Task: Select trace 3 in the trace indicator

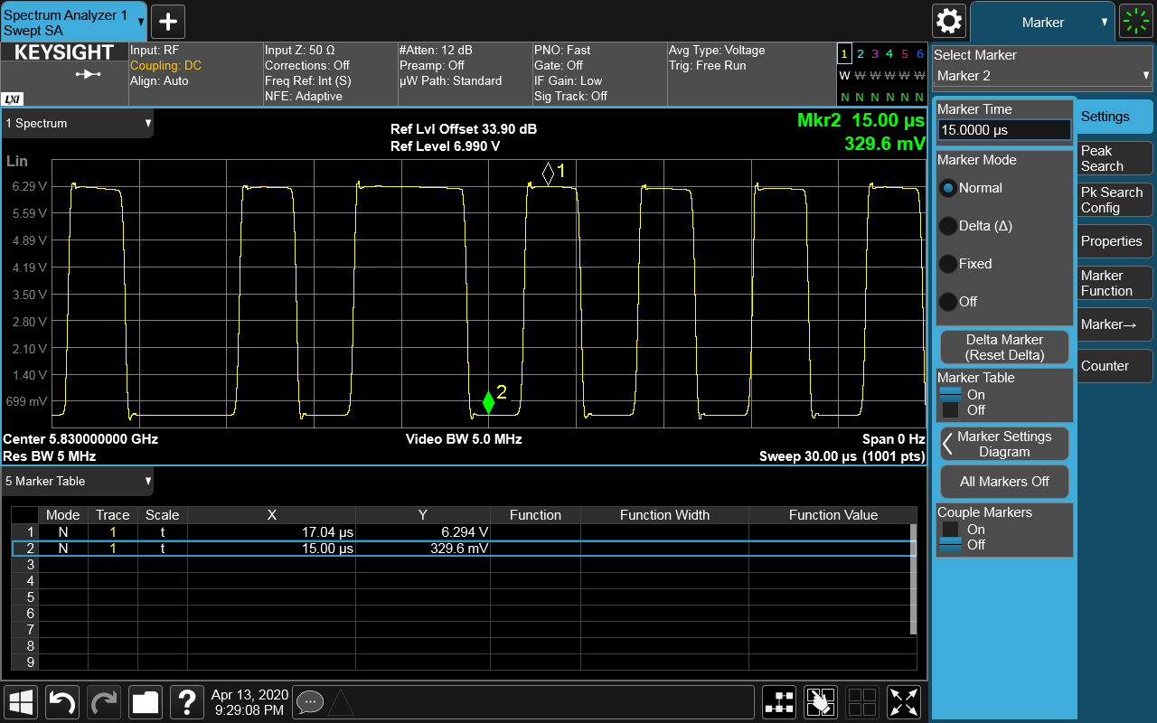Action: [x=875, y=54]
